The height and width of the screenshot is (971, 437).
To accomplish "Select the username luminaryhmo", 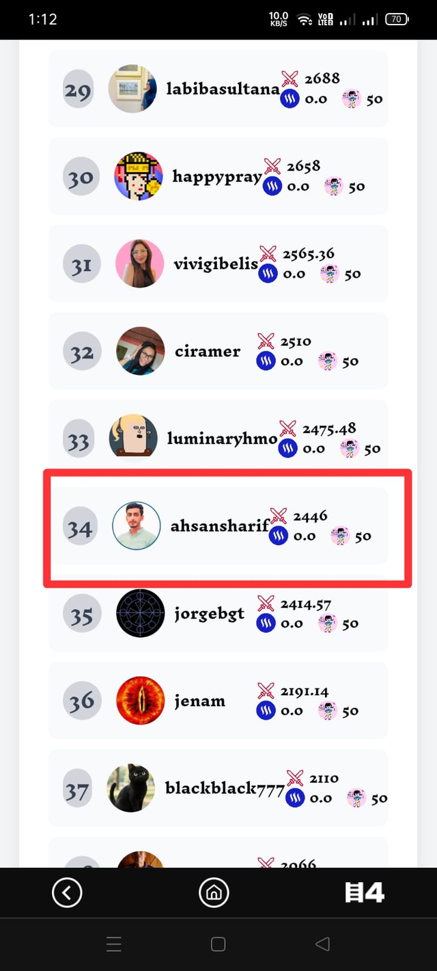I will pyautogui.click(x=223, y=438).
